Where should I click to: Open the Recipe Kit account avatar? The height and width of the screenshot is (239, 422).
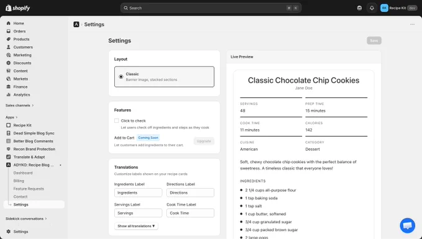pos(384,8)
